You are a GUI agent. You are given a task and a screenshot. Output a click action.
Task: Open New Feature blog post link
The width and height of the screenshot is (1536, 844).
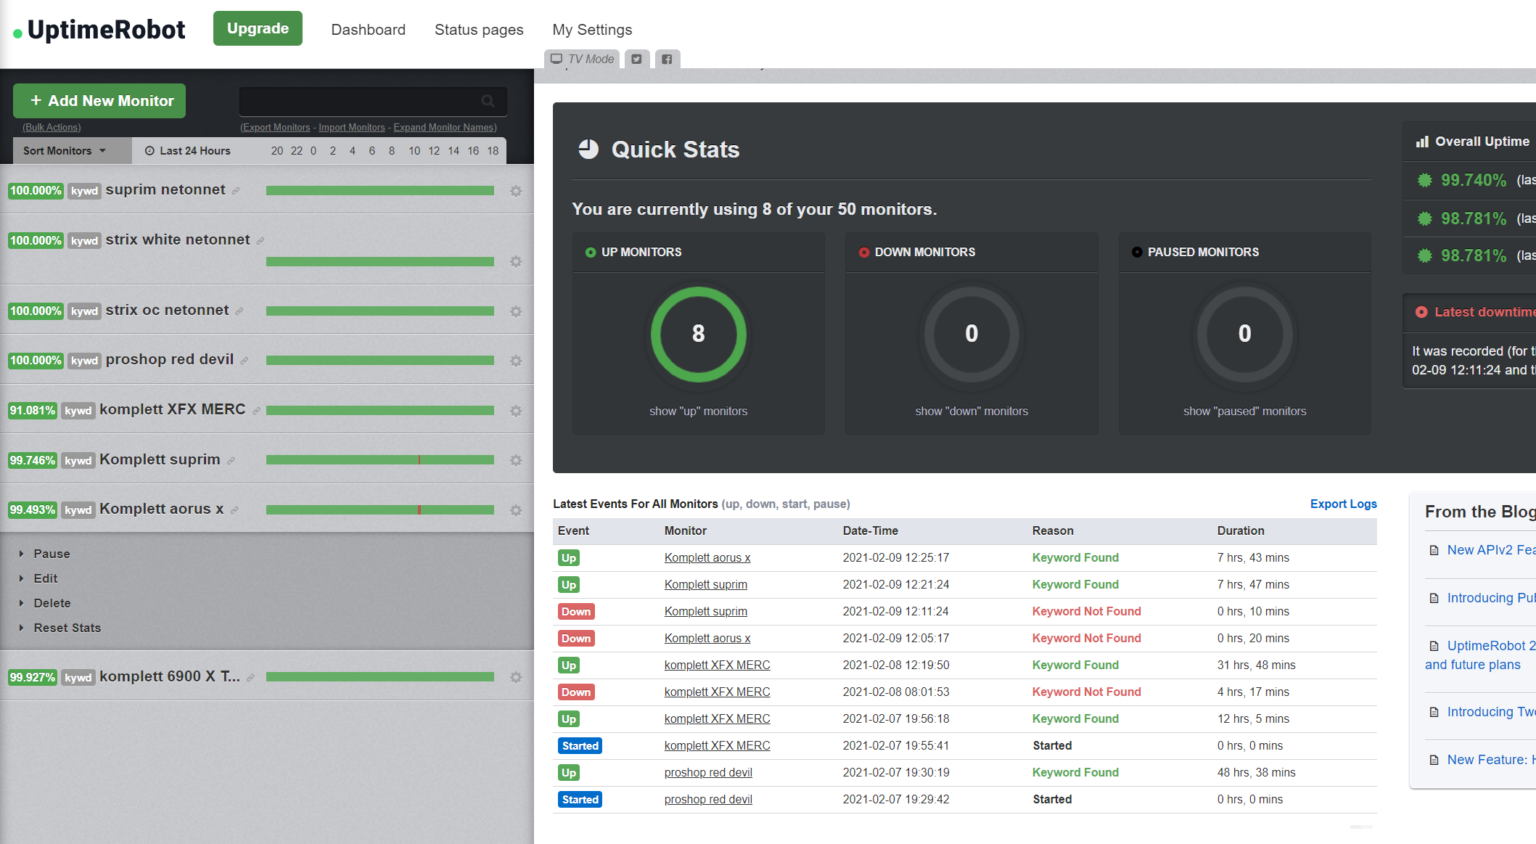click(1491, 760)
